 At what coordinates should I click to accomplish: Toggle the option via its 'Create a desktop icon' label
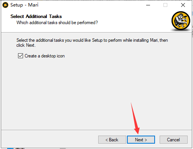point(45,56)
